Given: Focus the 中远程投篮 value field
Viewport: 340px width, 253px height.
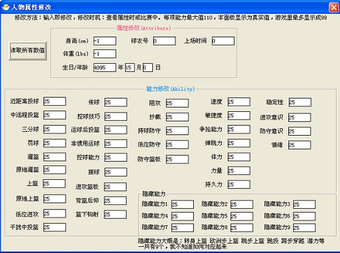Looking at the screenshot, I should [54, 115].
